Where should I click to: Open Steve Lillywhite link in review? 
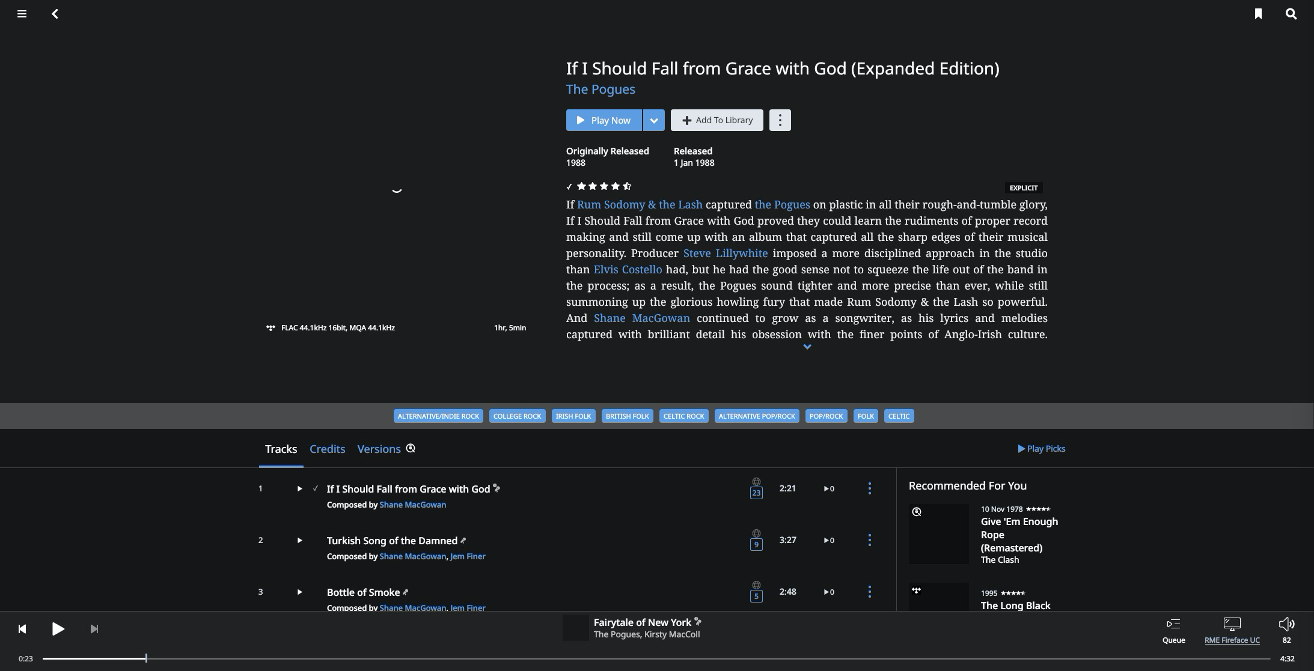click(725, 254)
